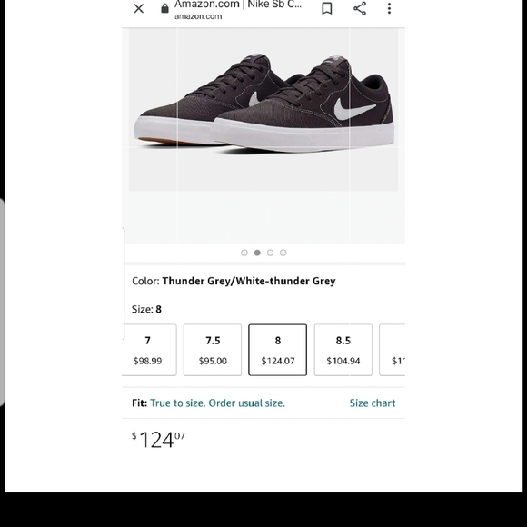The height and width of the screenshot is (527, 527).
Task: Open the three-dot overflow menu
Action: (x=389, y=8)
